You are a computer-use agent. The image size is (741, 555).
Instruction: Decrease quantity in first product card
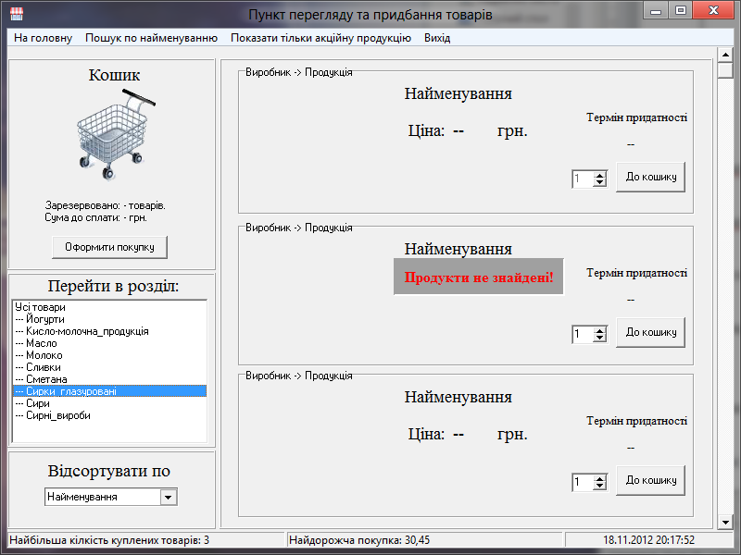(x=599, y=183)
